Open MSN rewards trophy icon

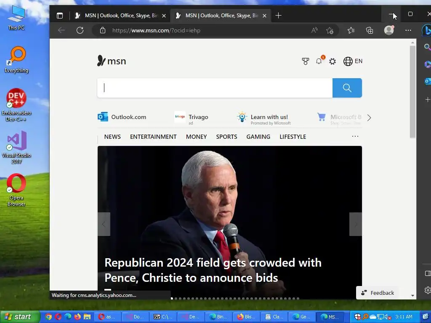pos(306,61)
